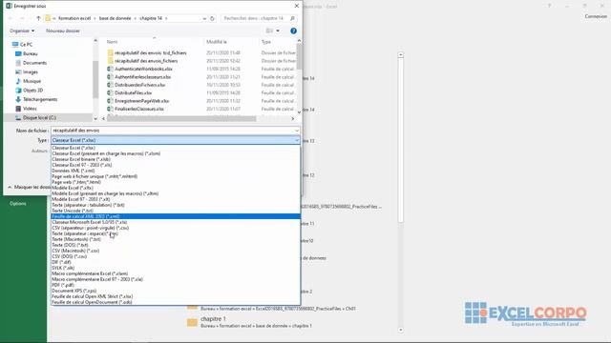Click the search magnifier icon
This screenshot has height=343, width=611.
[292, 18]
